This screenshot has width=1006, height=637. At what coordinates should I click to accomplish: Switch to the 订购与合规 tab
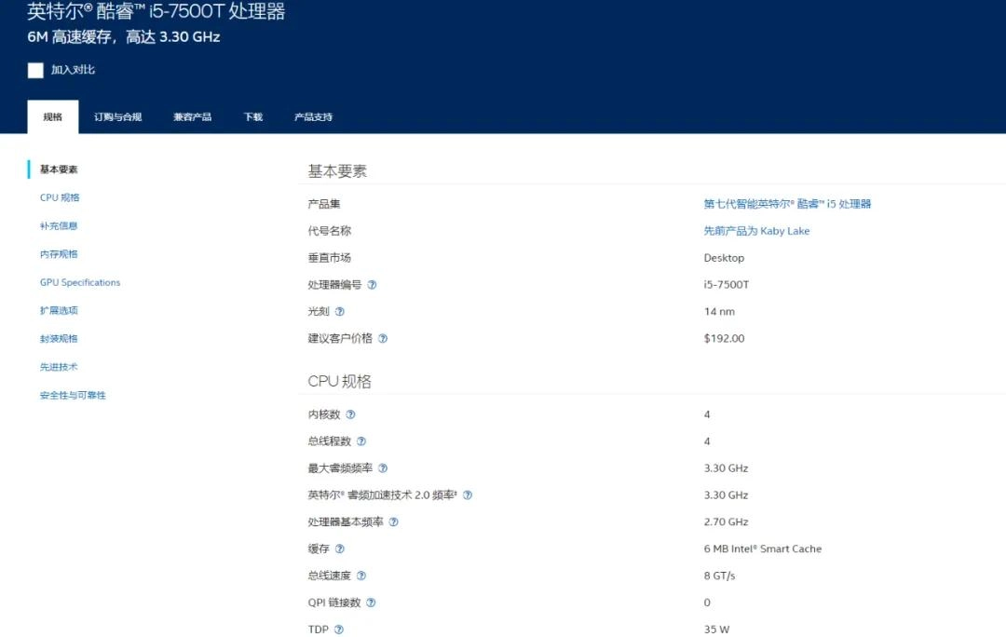pyautogui.click(x=117, y=117)
